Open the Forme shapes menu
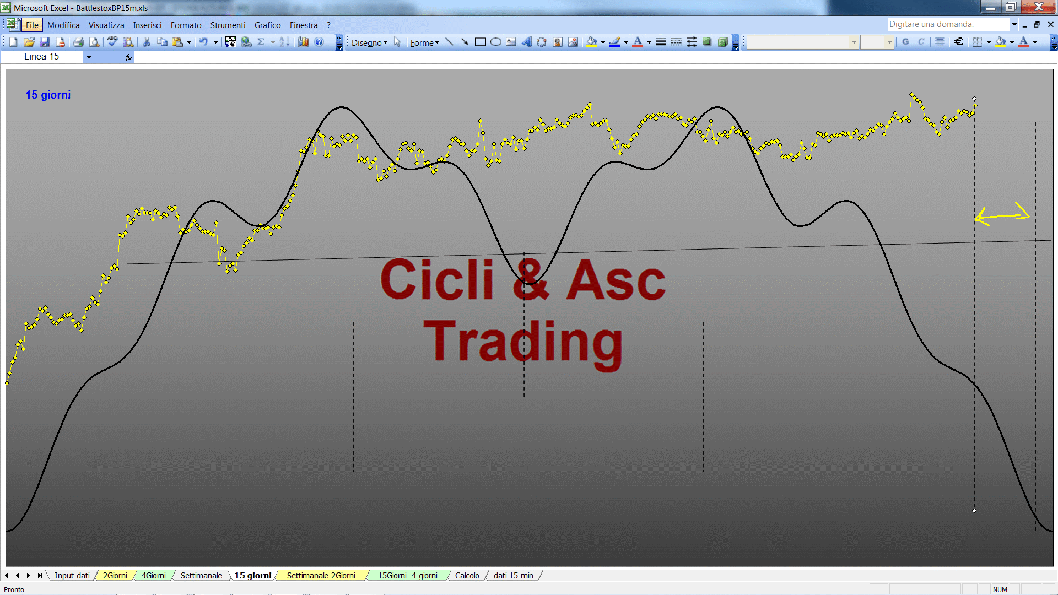Image resolution: width=1058 pixels, height=595 pixels. 424,42
